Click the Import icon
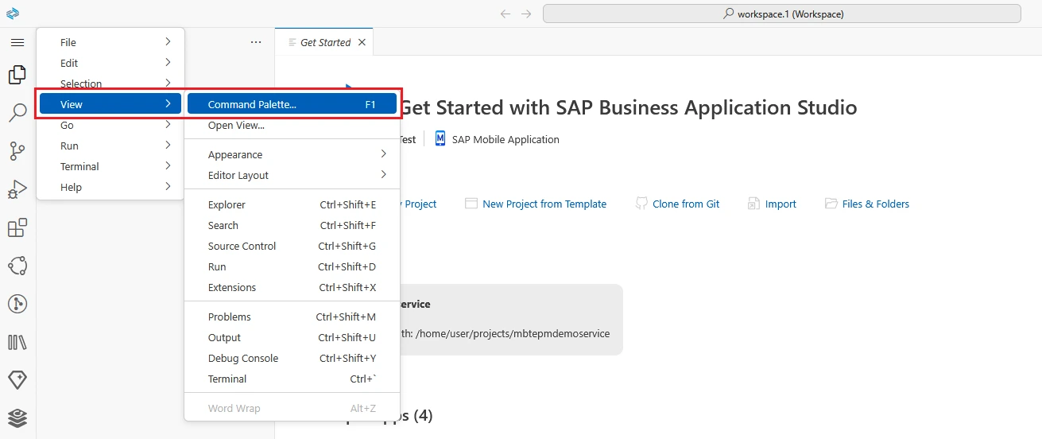Viewport: 1042px width, 439px height. [753, 204]
